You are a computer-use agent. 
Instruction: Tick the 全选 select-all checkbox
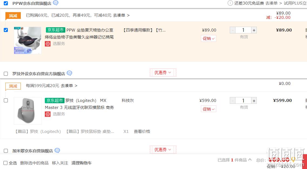click(5, 163)
